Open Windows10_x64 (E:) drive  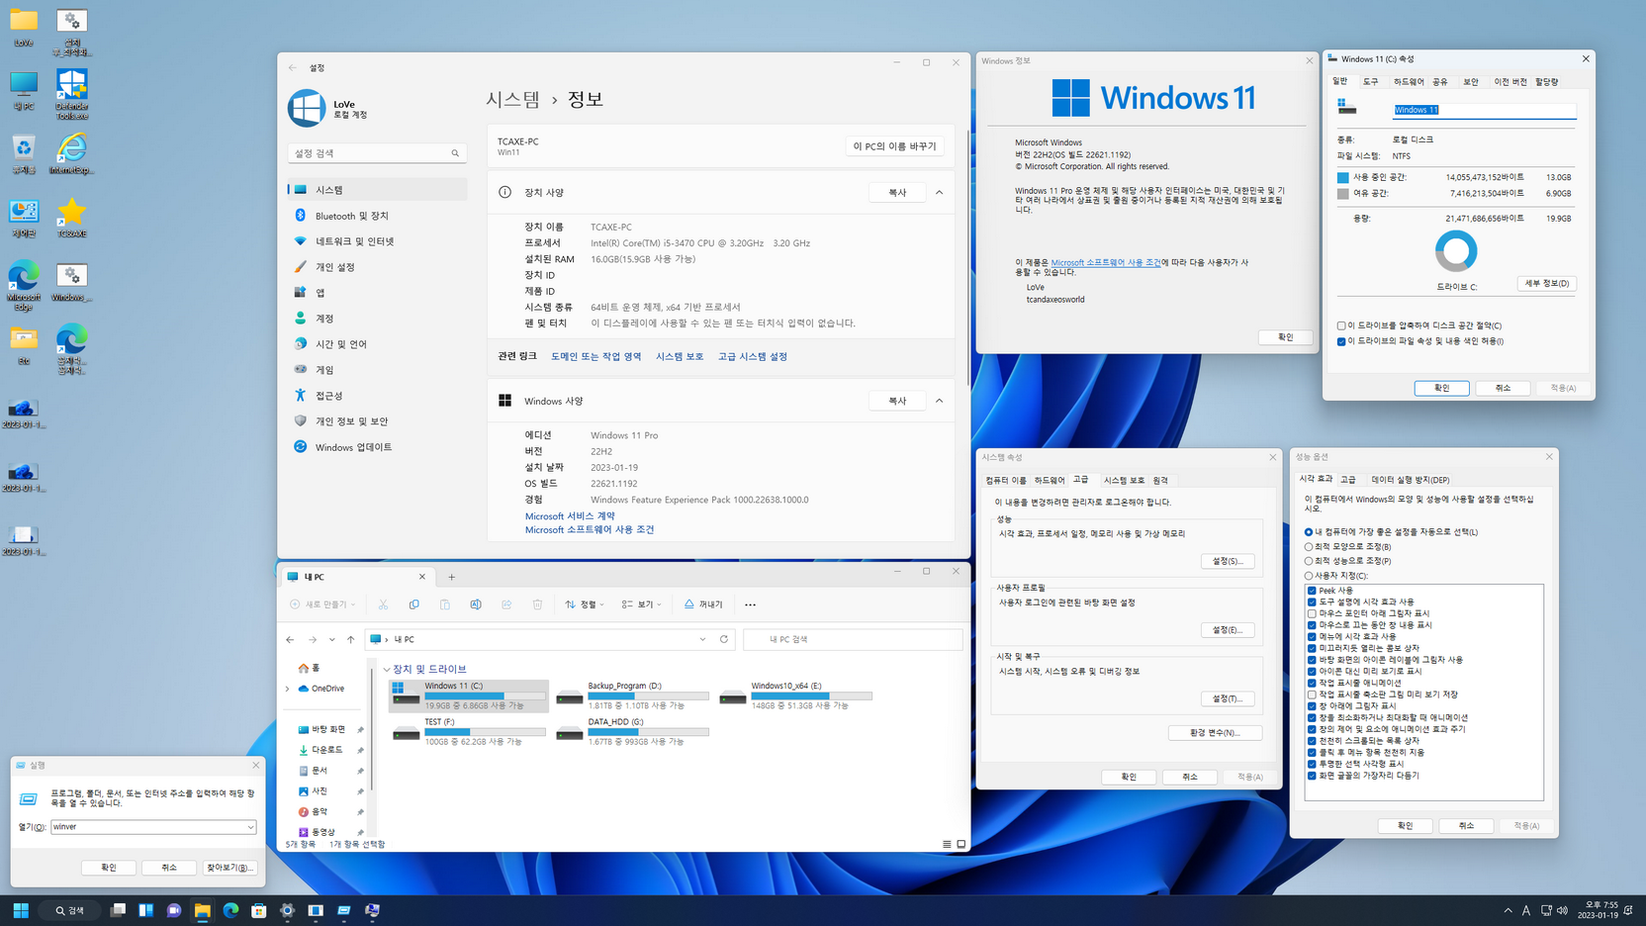pyautogui.click(x=796, y=695)
